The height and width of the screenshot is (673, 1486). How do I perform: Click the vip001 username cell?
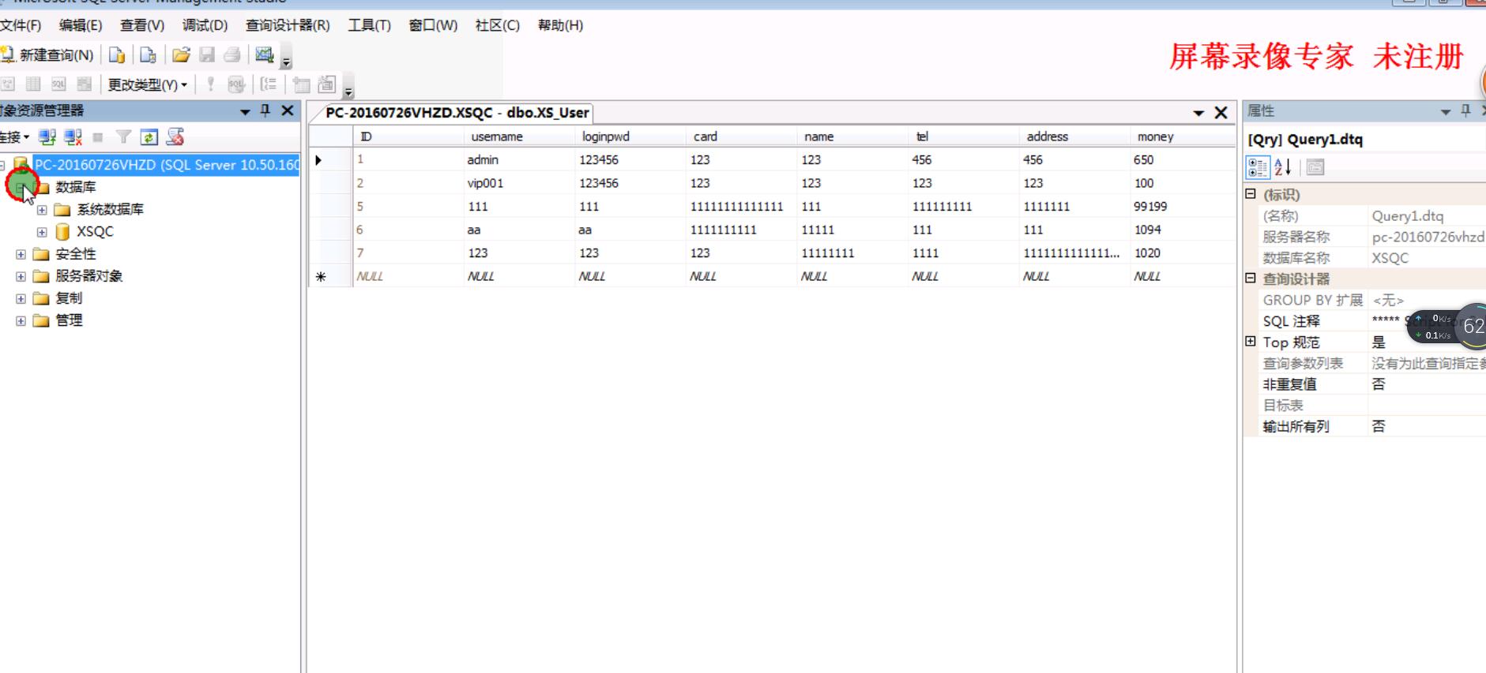coord(519,183)
